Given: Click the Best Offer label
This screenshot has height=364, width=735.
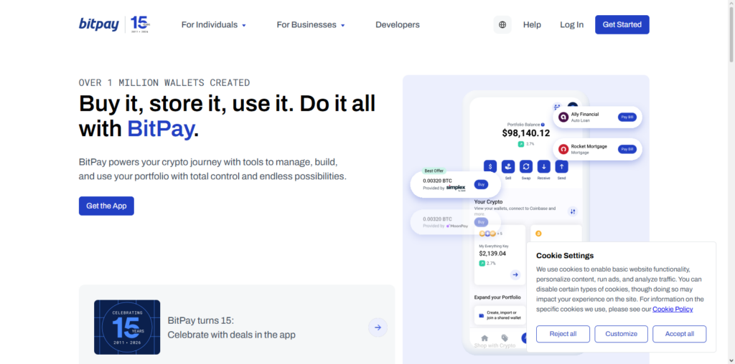Looking at the screenshot, I should click(x=434, y=171).
